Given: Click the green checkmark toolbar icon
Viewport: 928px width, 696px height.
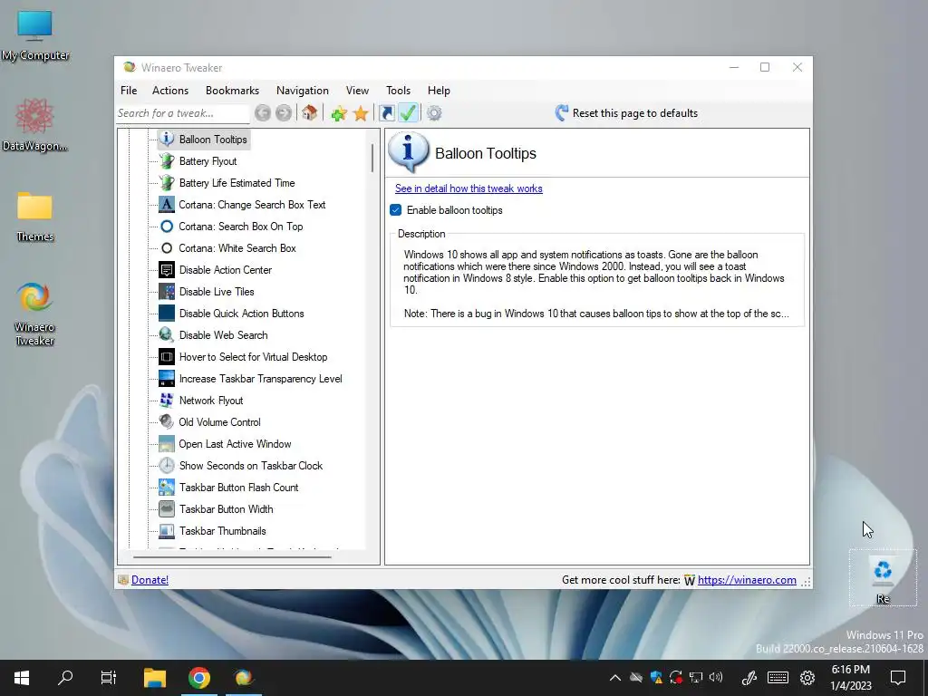Looking at the screenshot, I should (409, 112).
